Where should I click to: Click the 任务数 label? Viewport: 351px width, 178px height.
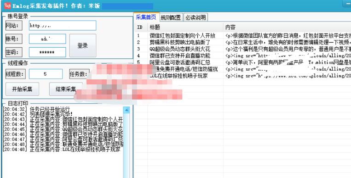(79, 74)
